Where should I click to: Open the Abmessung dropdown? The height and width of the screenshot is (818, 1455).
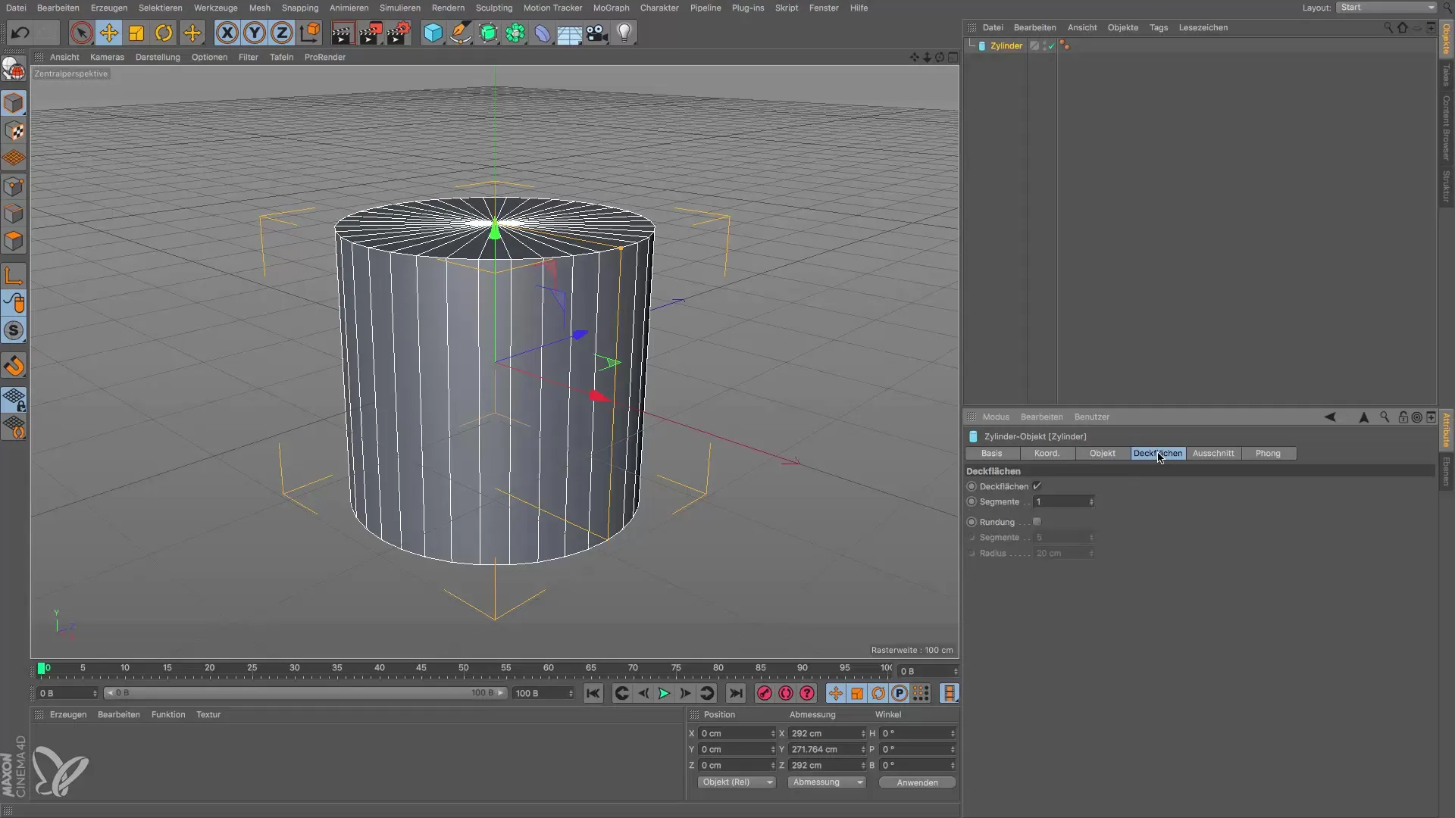click(x=825, y=782)
